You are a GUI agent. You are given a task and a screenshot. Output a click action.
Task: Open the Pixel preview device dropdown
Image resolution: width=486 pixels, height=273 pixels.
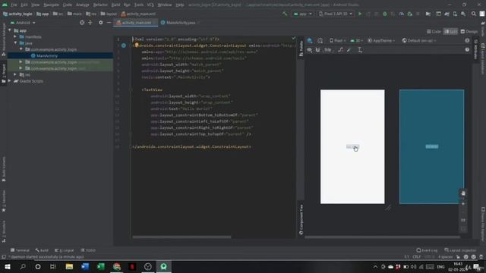coord(337,40)
